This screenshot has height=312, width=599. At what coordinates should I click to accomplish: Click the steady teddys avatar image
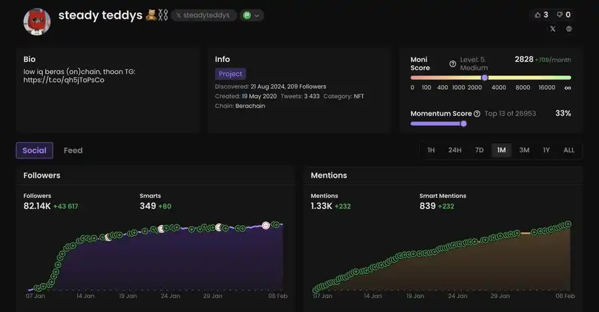(37, 21)
